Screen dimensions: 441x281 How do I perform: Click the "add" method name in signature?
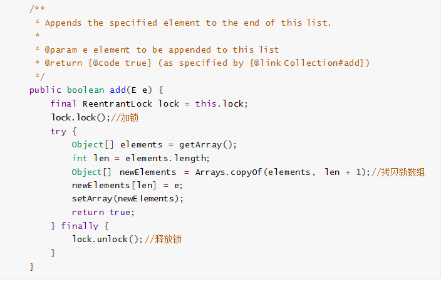tap(118, 90)
